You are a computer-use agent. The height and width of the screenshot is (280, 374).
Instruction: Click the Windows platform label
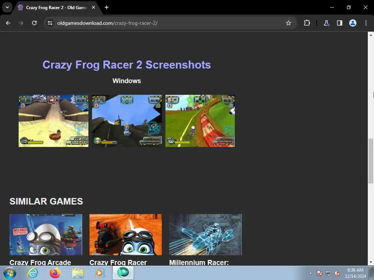[x=127, y=81]
